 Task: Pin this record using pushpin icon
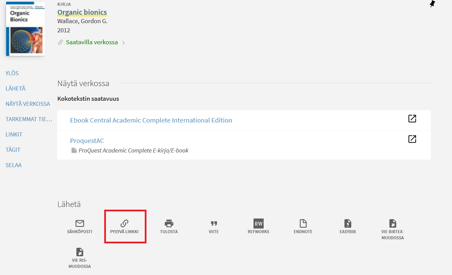coord(432,4)
